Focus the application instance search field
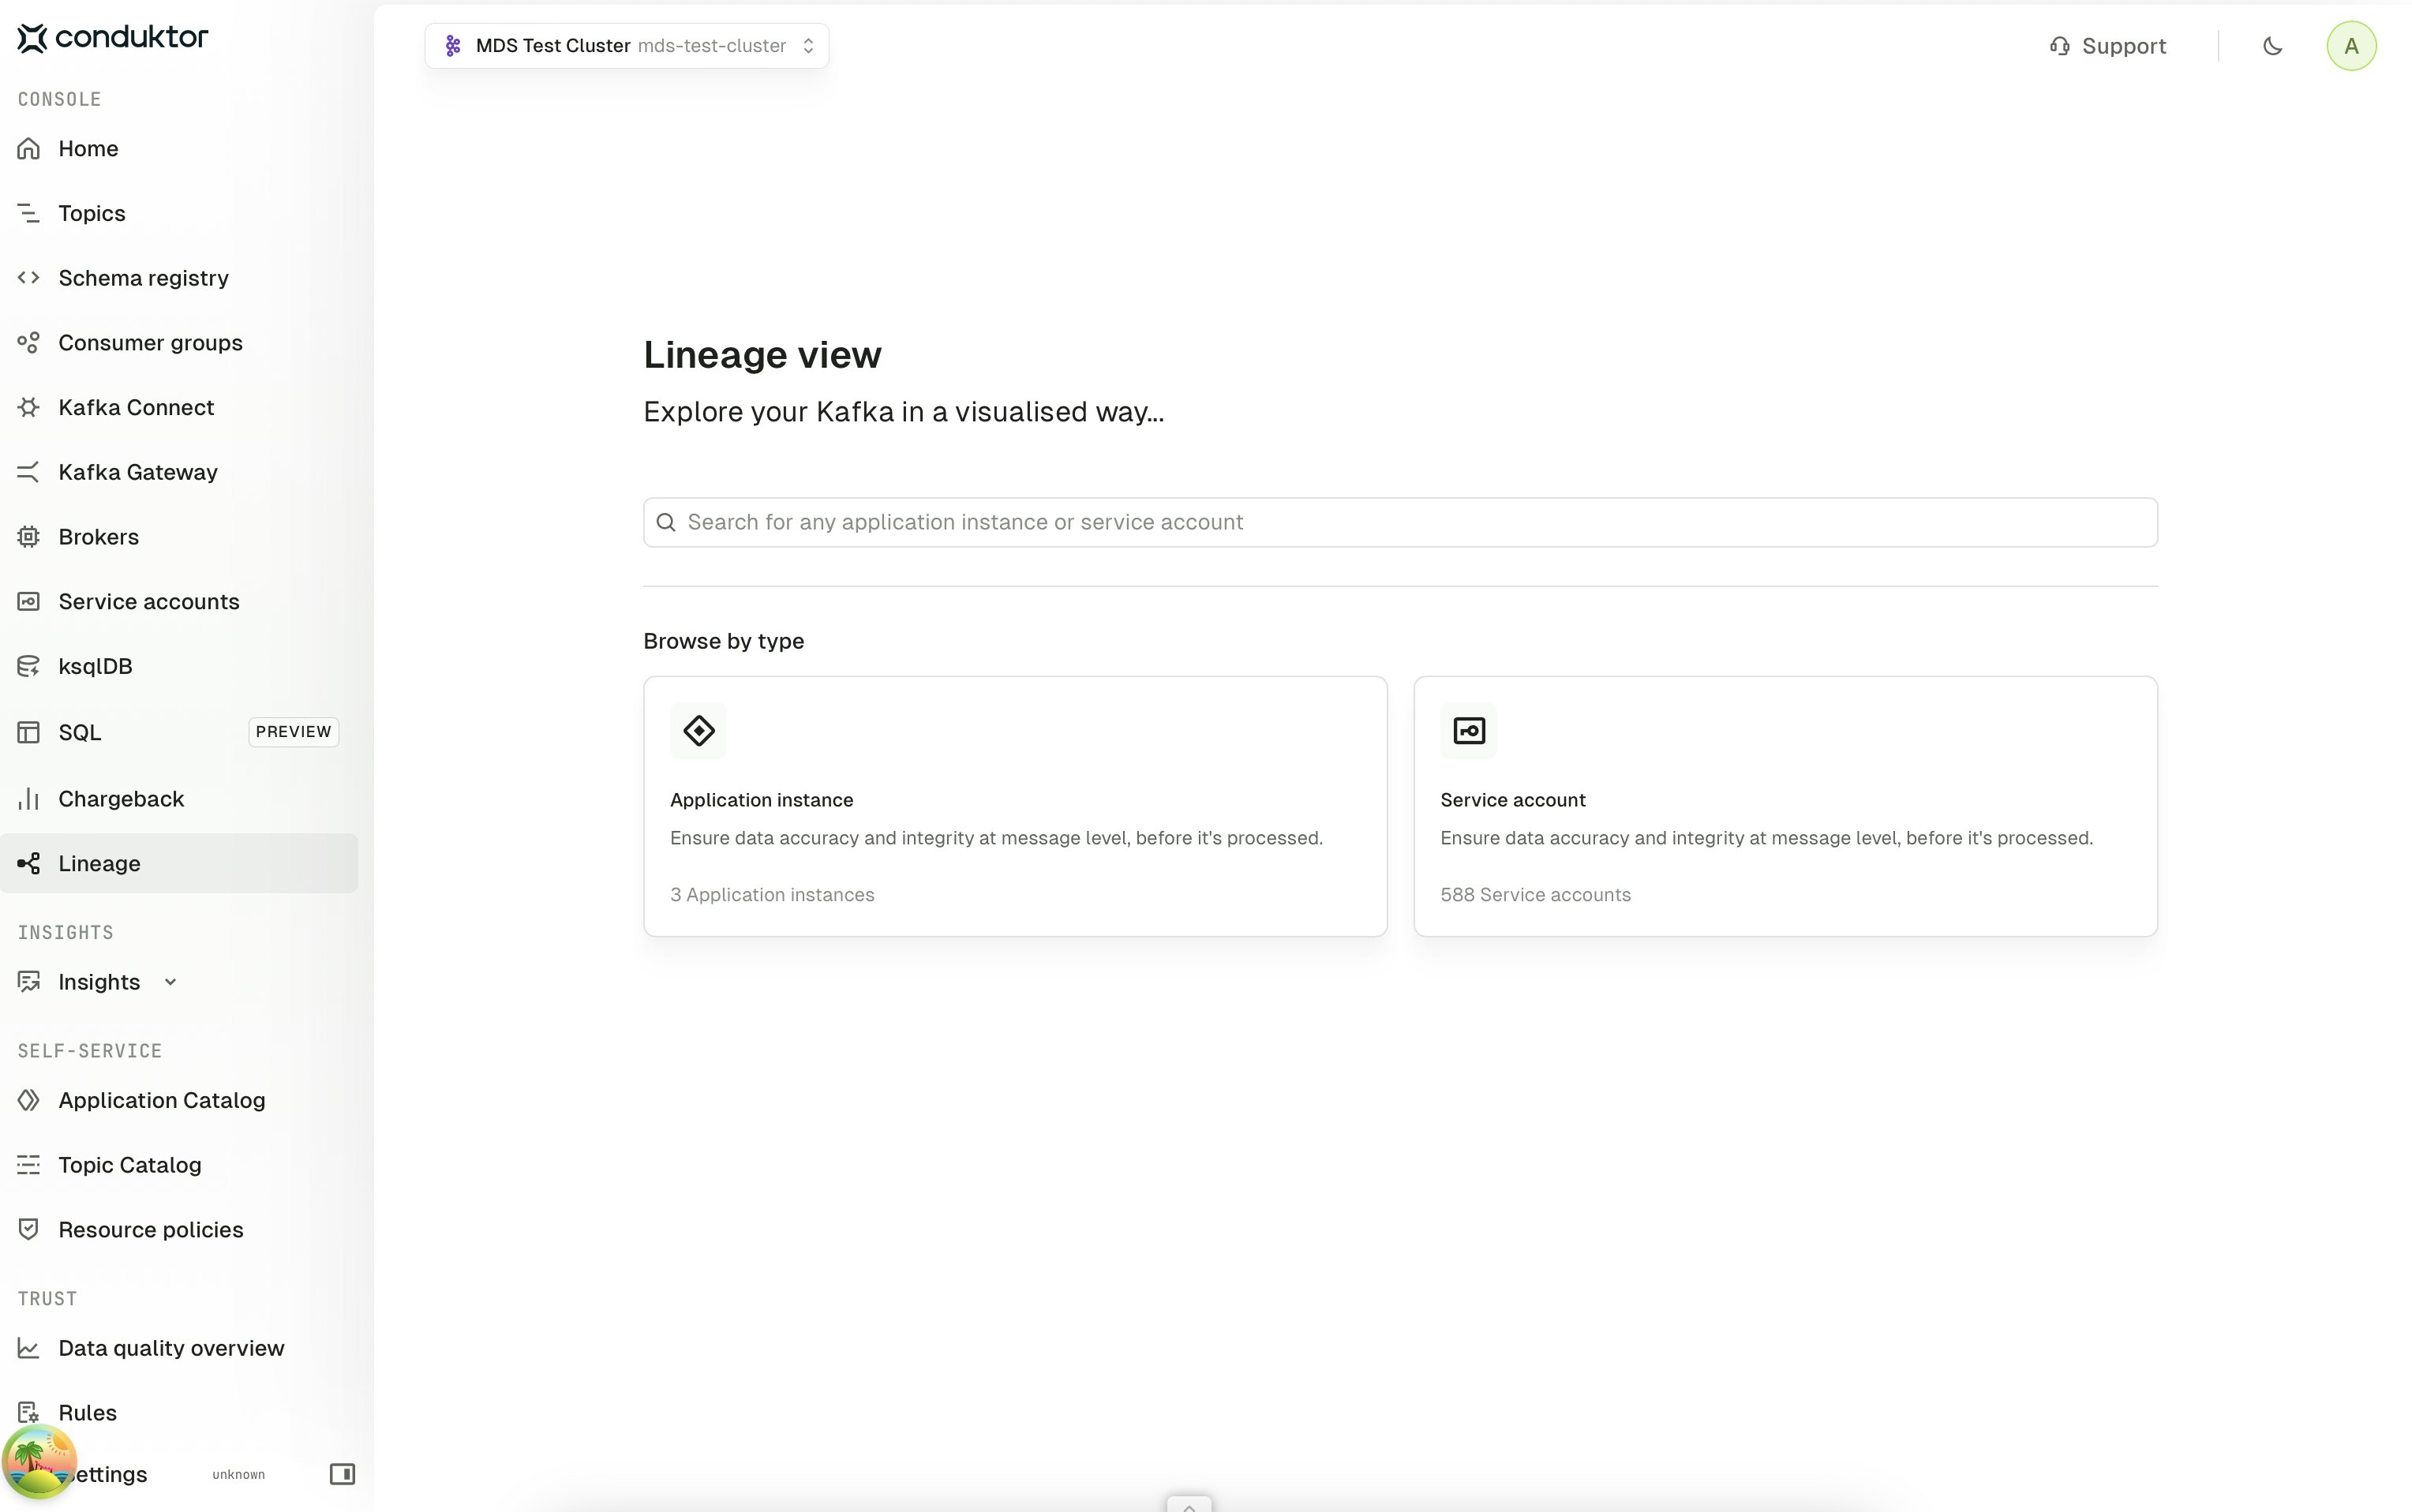Viewport: 2412px width, 1512px height. click(1400, 522)
